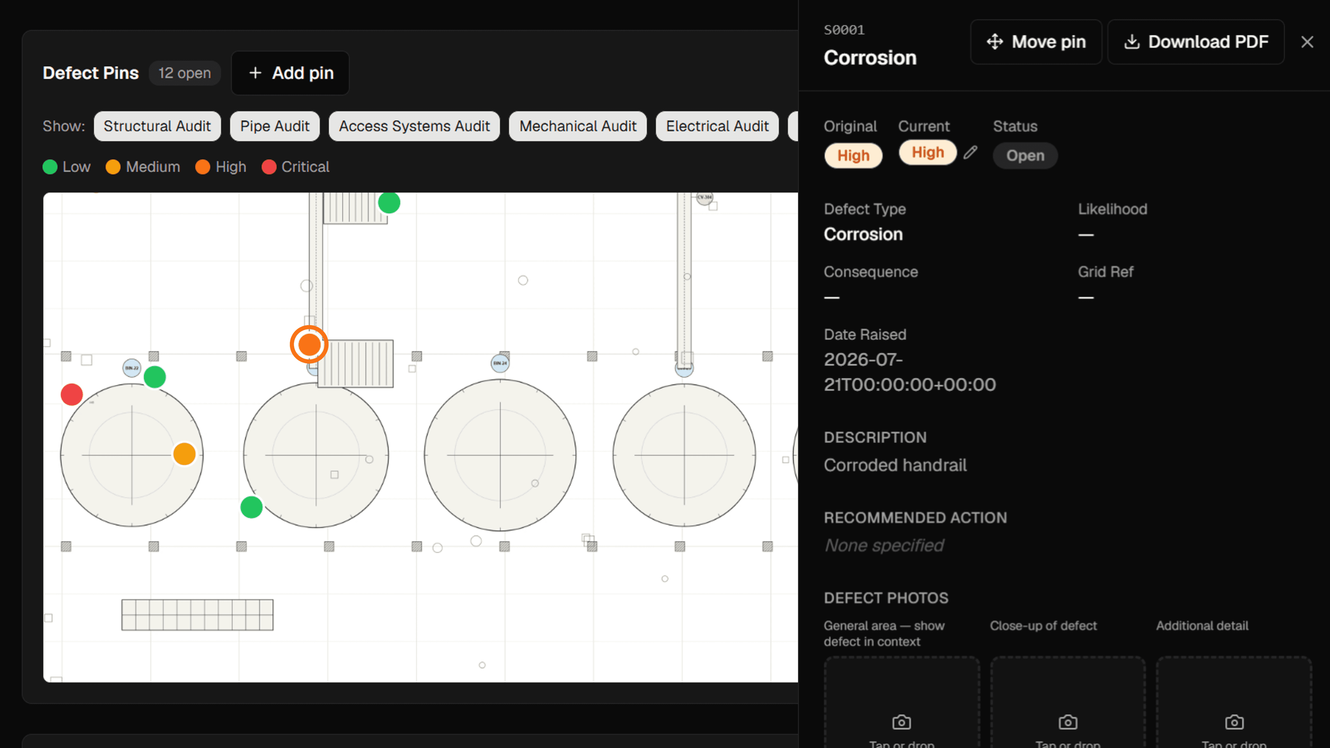This screenshot has height=748, width=1330.
Task: Click the Low severity legend dot
Action: tap(50, 167)
